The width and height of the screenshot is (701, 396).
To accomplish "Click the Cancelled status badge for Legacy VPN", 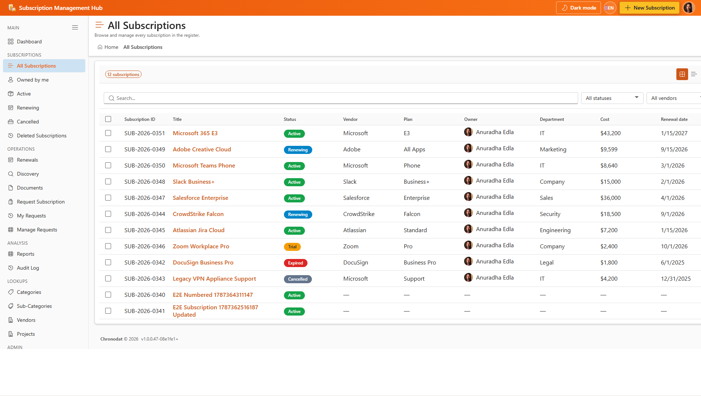I will point(298,279).
